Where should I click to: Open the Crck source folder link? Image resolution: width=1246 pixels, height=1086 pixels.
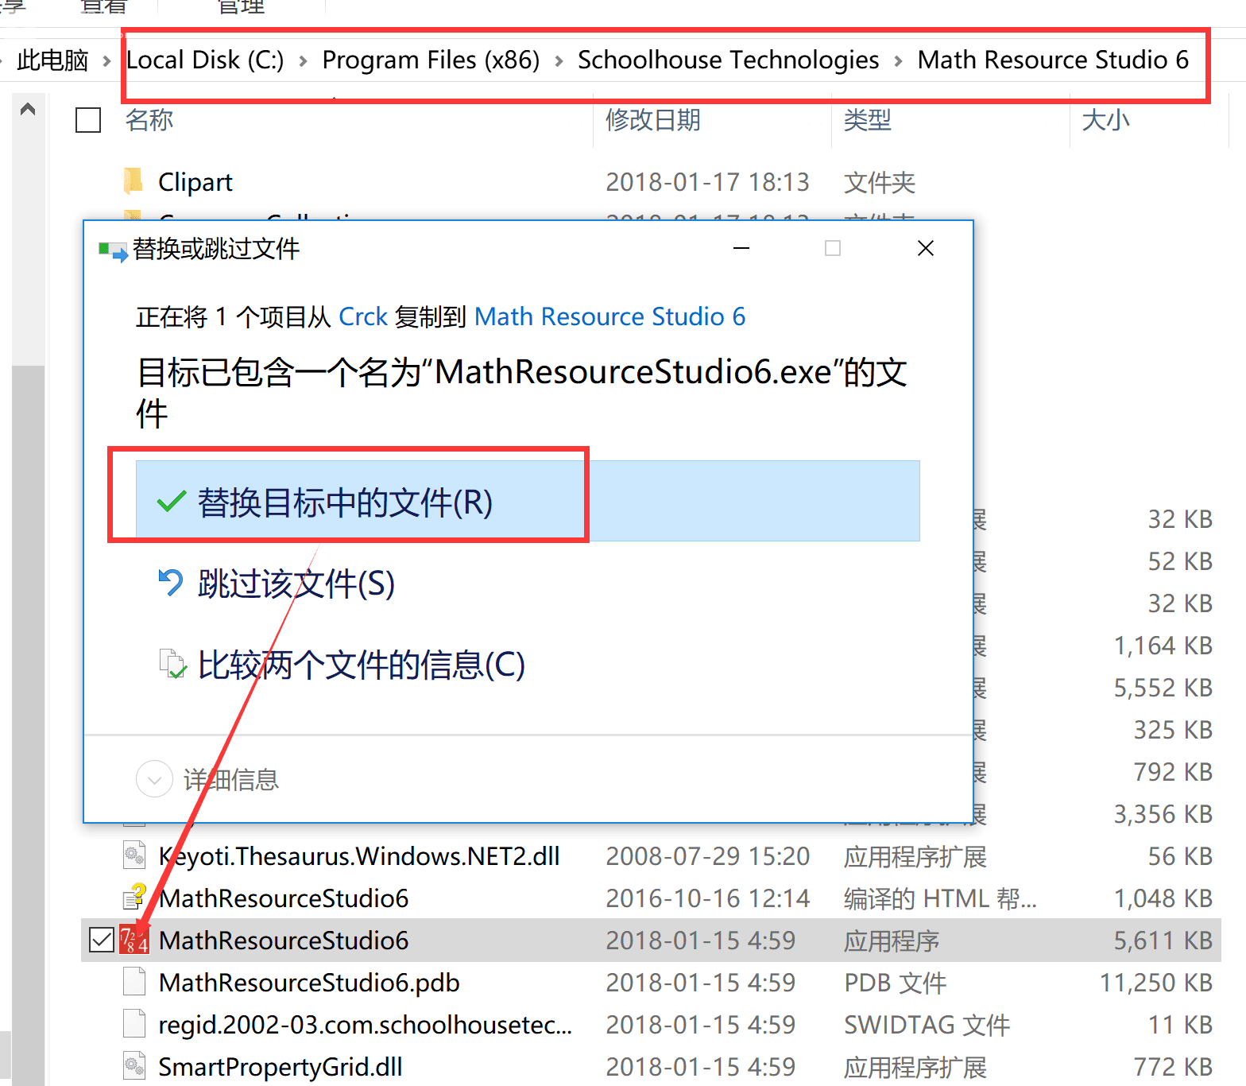click(x=363, y=316)
